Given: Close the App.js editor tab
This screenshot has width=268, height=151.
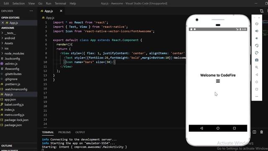Looking at the screenshot, I should pyautogui.click(x=61, y=11).
